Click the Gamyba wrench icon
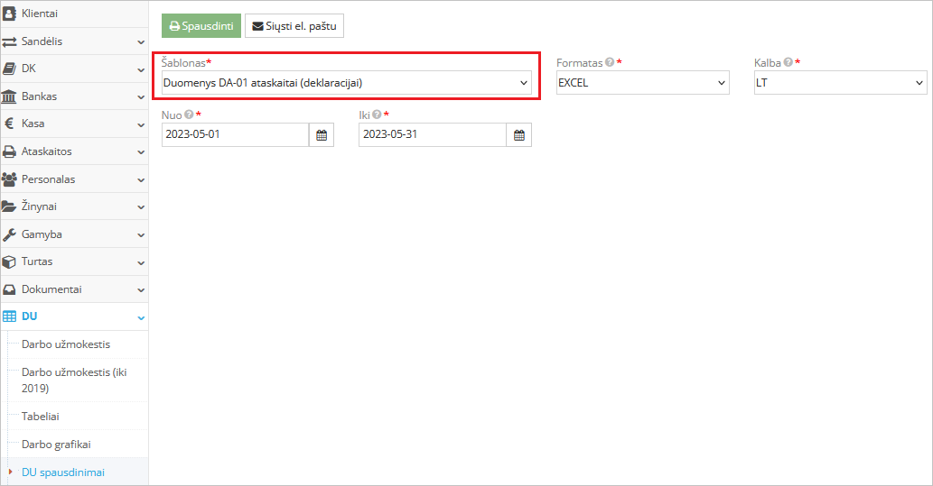The image size is (933, 486). pos(9,234)
